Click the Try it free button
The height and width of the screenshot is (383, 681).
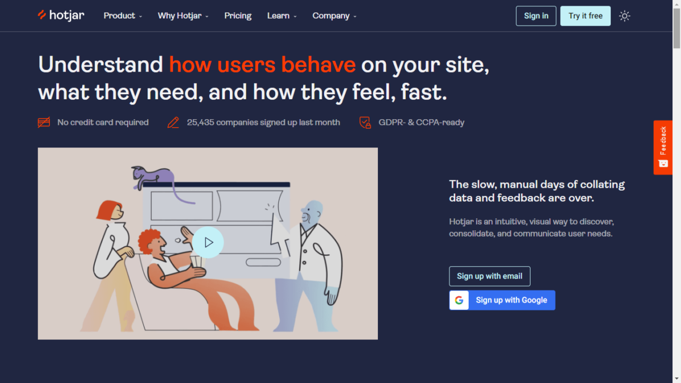pyautogui.click(x=586, y=16)
